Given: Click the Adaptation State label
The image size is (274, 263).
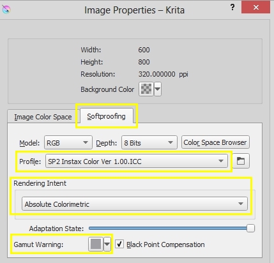Looking at the screenshot, I should click(56, 229).
